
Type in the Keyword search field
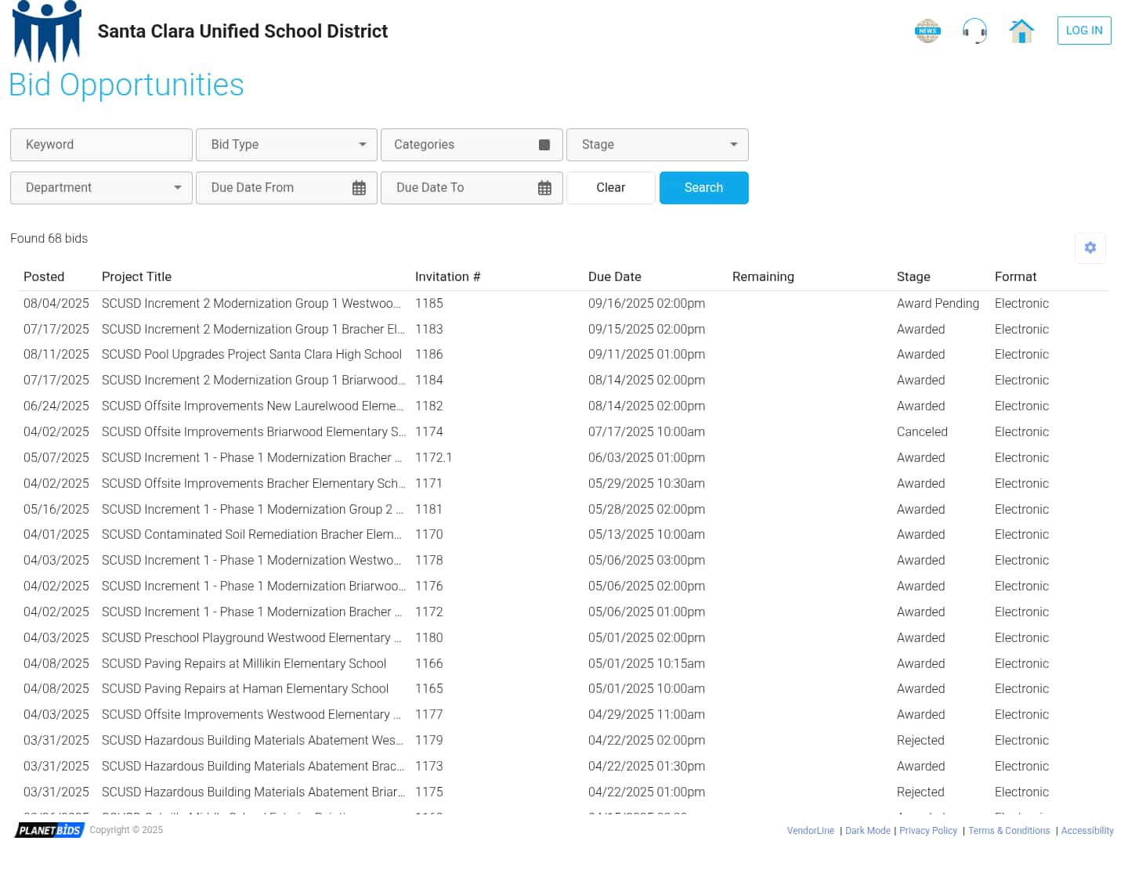tap(101, 145)
